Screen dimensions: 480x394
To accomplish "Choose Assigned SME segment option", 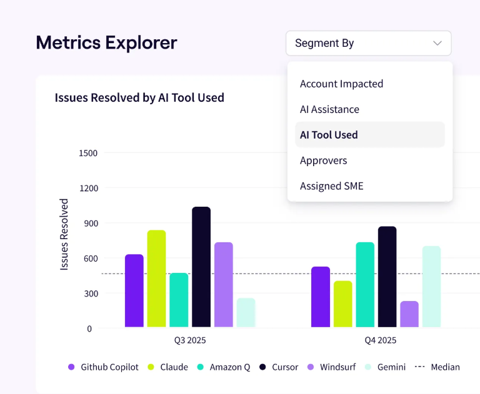I will pos(370,185).
